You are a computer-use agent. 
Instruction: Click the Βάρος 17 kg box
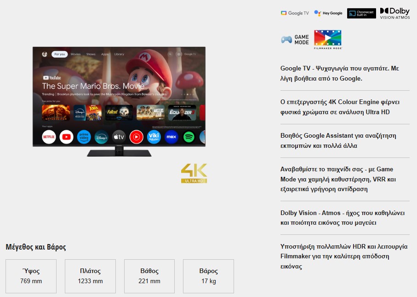point(208,276)
